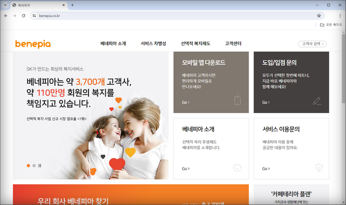Image resolution: width=346 pixels, height=205 pixels.
Task: Click Go under 베네피아 소개 card
Action: (185, 169)
